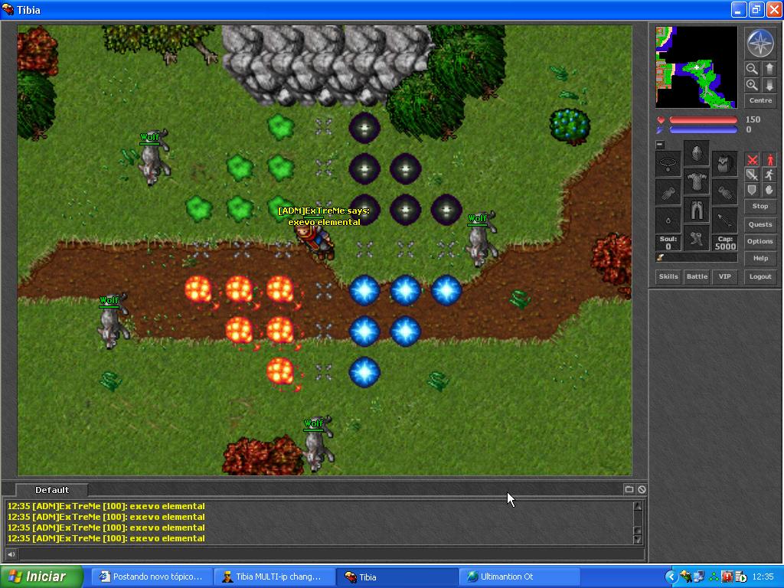784x588 pixels.
Task: Toggle secure mode hand icon
Action: point(769,190)
